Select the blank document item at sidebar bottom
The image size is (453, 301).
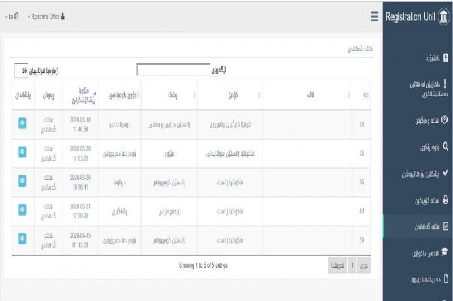[446, 279]
